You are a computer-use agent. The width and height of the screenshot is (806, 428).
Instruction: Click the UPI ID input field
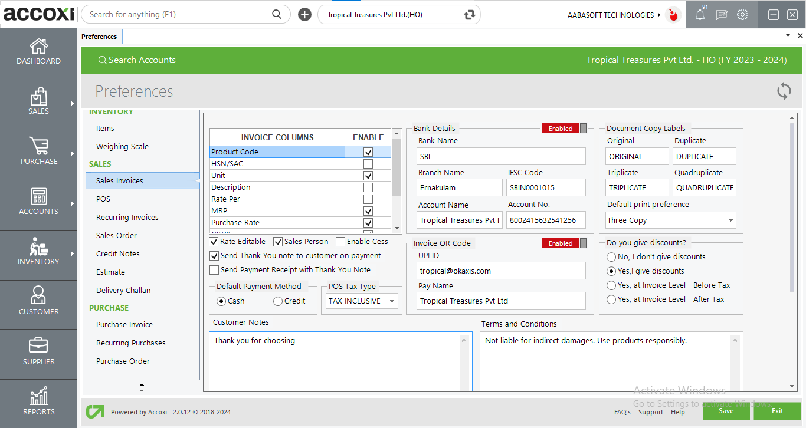(501, 271)
